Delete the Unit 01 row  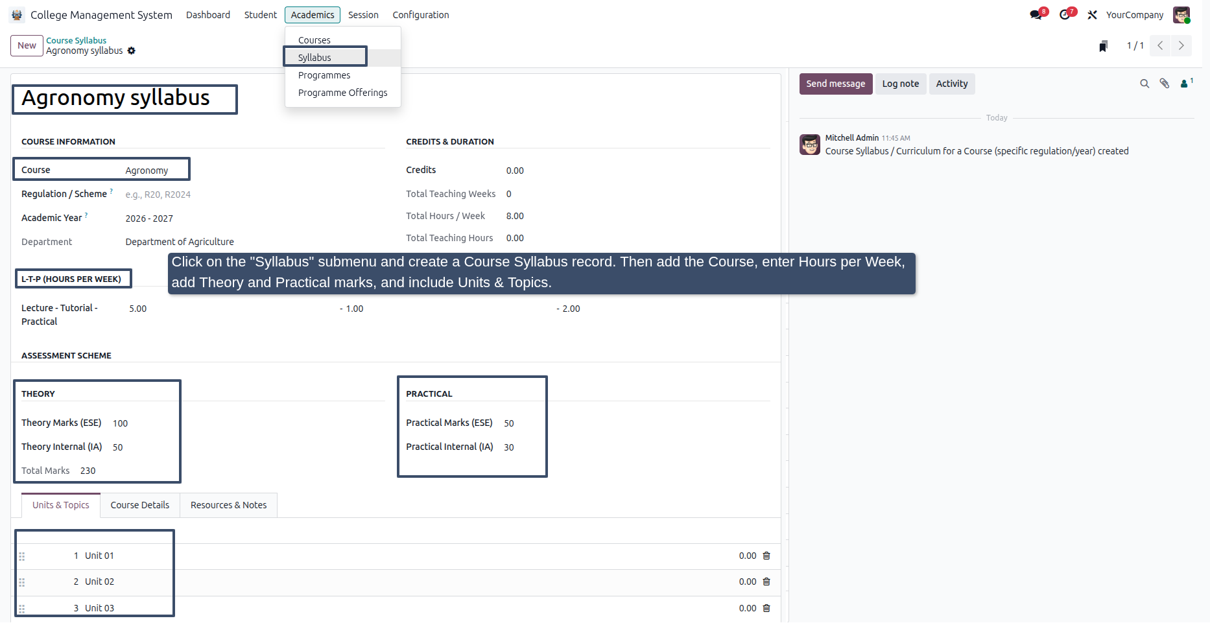coord(766,556)
